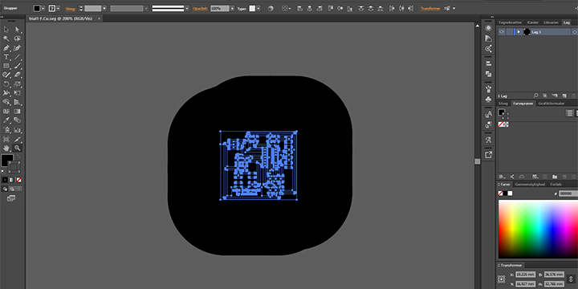Expand the Lag 1 layer triangle
The height and width of the screenshot is (289, 578).
[519, 32]
